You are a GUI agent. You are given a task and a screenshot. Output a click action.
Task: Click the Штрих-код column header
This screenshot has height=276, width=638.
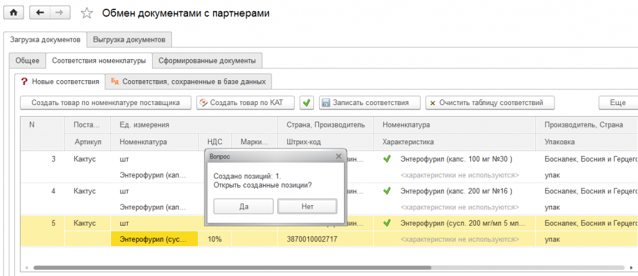[x=325, y=142]
